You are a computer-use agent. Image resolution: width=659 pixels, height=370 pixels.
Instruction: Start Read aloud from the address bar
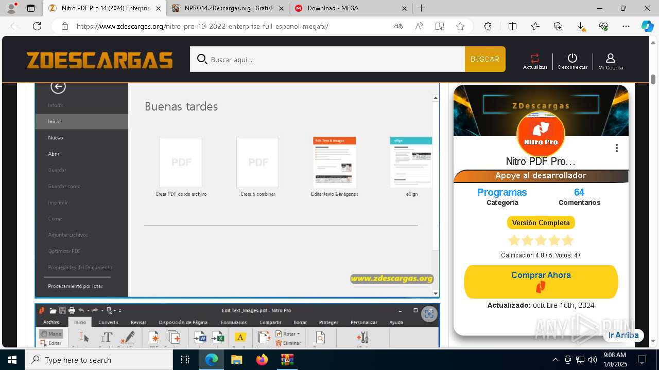(419, 26)
